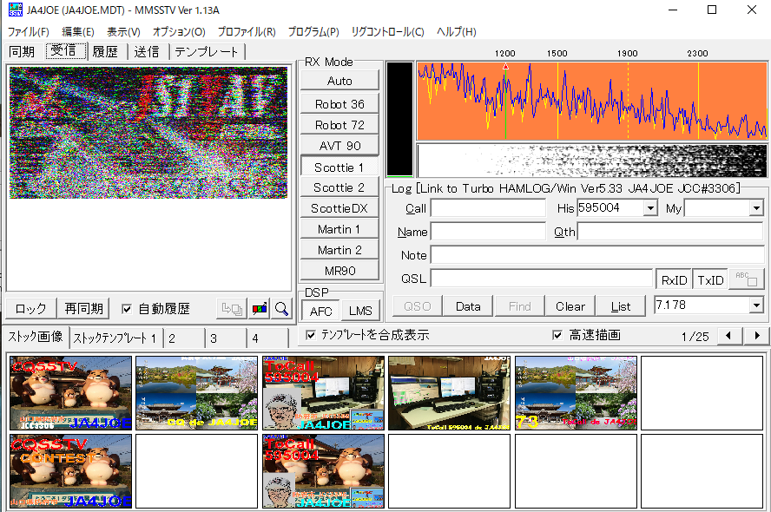
Task: Open the 7.178 frequency dropdown
Action: [x=756, y=305]
